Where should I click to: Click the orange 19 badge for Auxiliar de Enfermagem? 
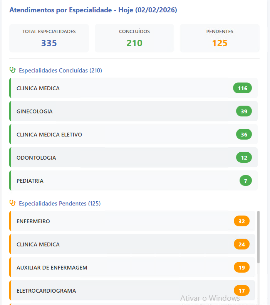click(241, 268)
